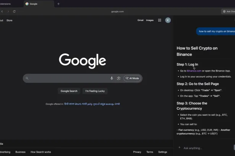Click the Google search input field
The width and height of the screenshot is (235, 156).
coord(69,78)
